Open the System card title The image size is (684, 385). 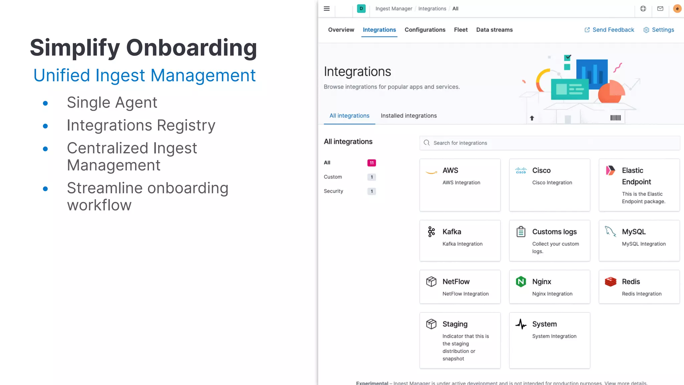544,324
